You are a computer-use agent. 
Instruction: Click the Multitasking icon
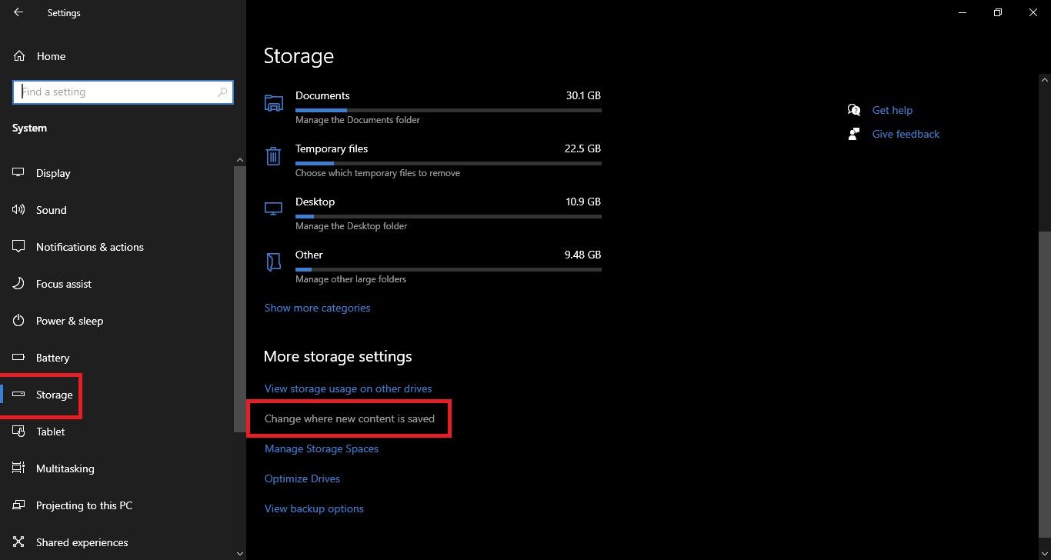coord(18,468)
